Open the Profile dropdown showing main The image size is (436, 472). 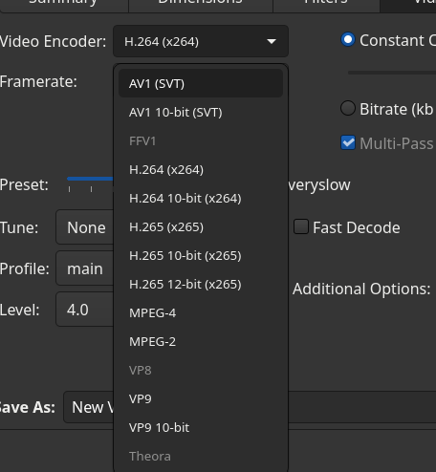click(x=85, y=268)
